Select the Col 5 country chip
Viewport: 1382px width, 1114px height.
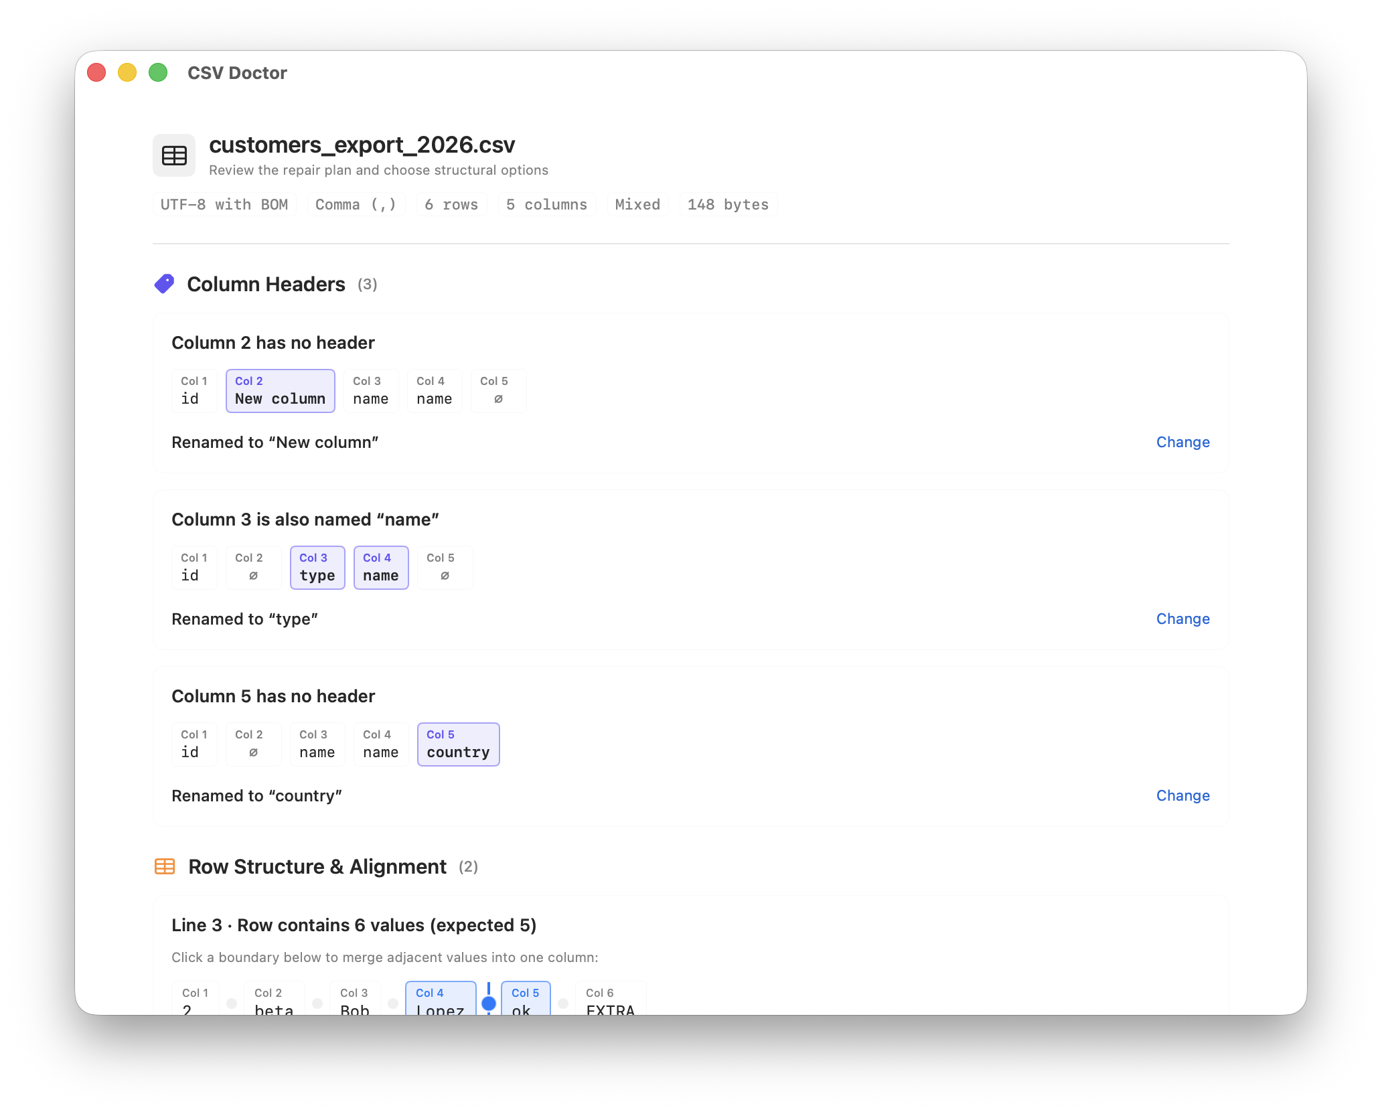(459, 744)
